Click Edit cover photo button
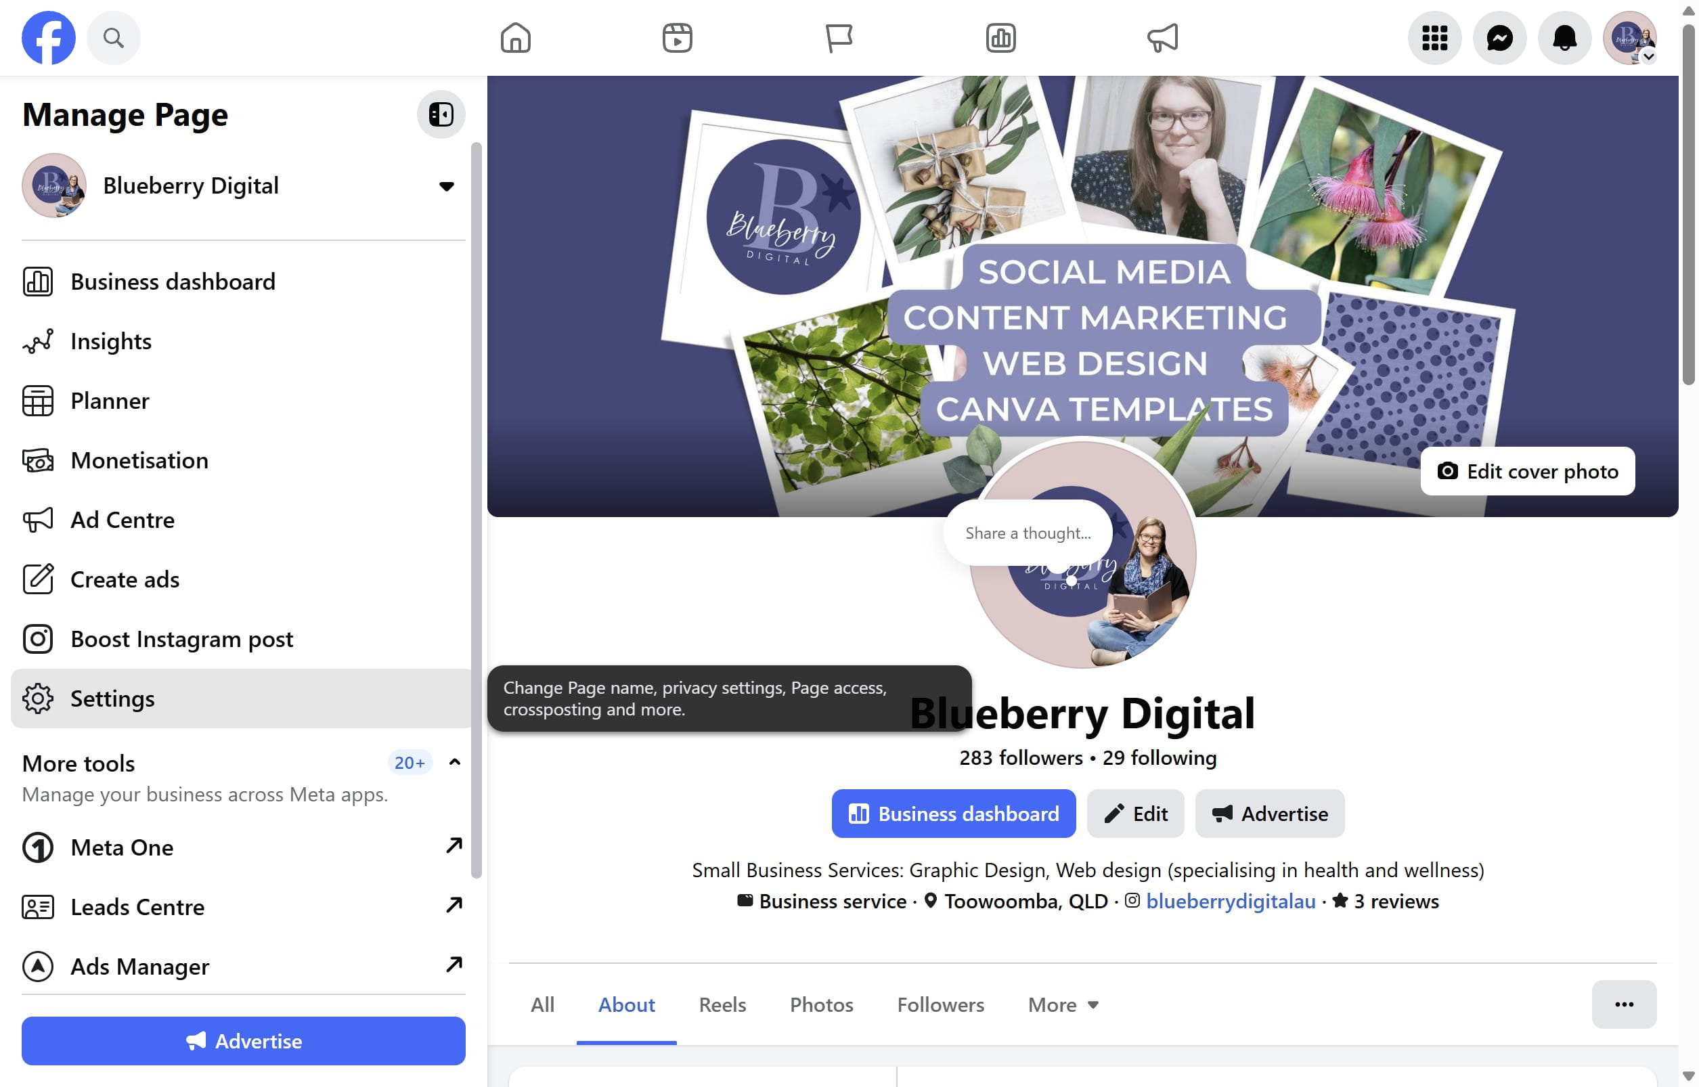The height and width of the screenshot is (1087, 1699). click(x=1528, y=472)
